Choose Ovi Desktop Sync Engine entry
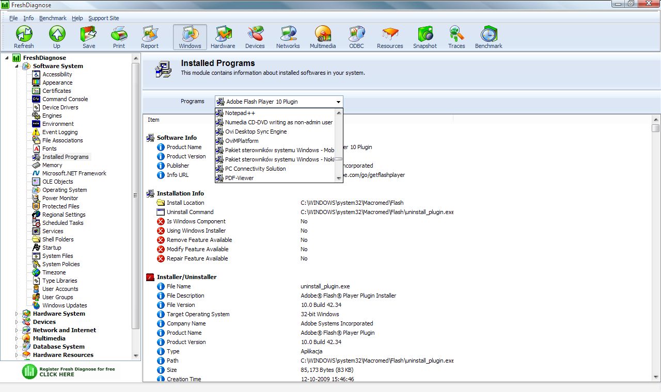Screen dimensions: 661x392 275,132
